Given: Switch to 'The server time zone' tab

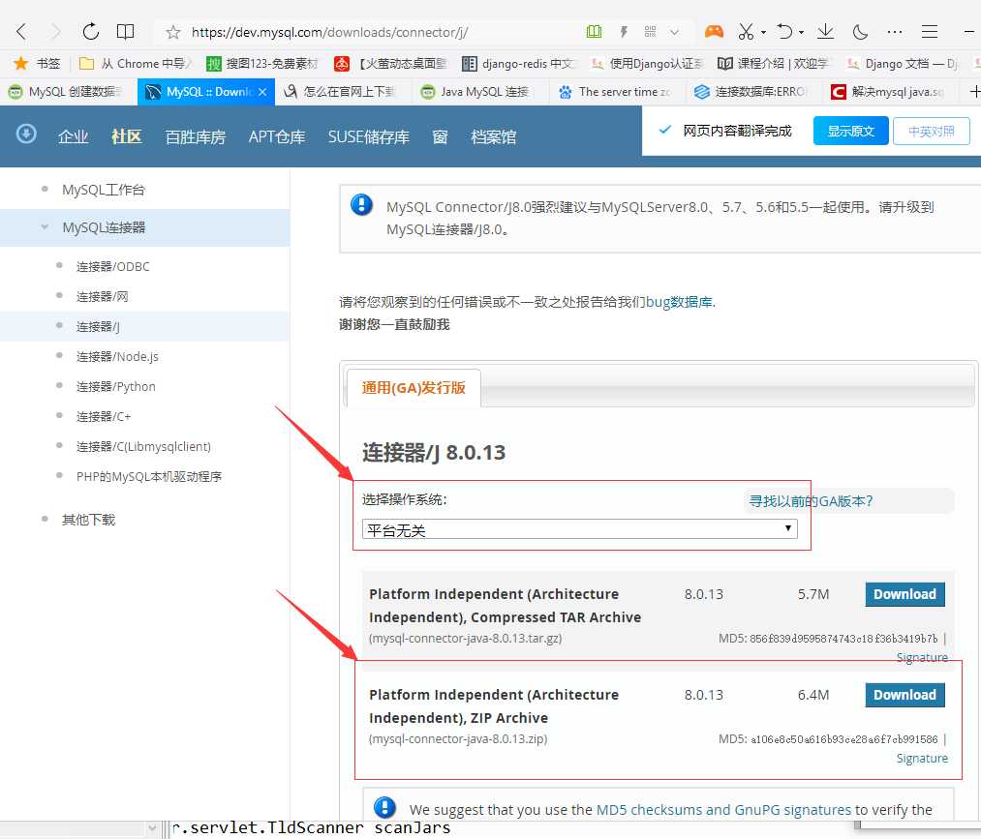Looking at the screenshot, I should pyautogui.click(x=618, y=92).
